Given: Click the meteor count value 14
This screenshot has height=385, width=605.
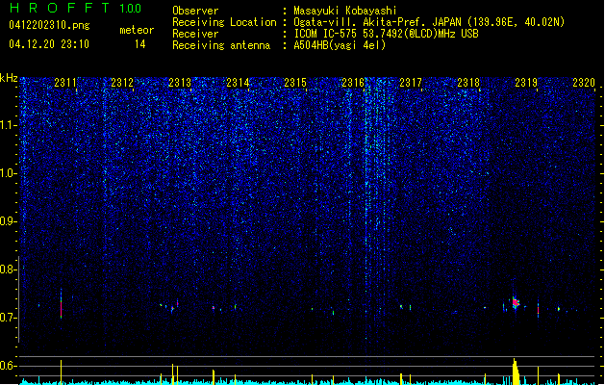Looking at the screenshot, I should [x=140, y=44].
